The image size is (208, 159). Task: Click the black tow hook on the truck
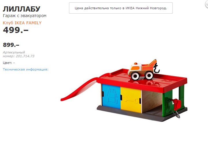pos(157,68)
